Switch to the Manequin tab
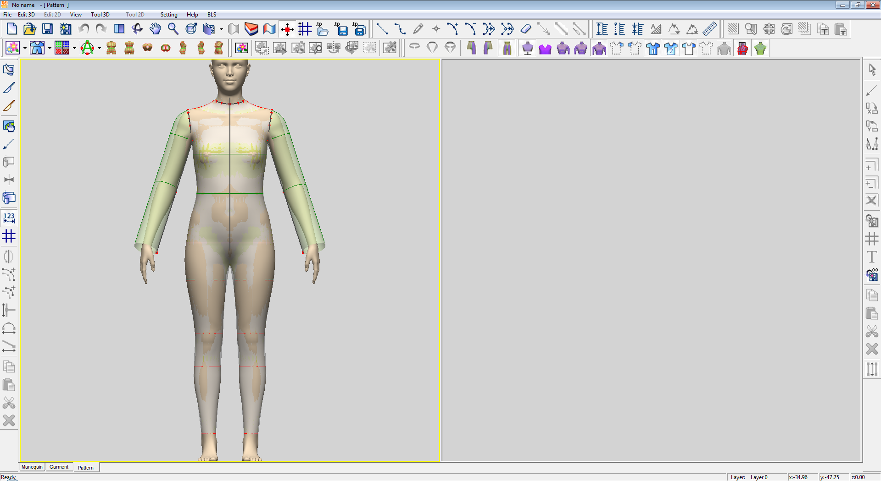The height and width of the screenshot is (481, 881). click(32, 467)
